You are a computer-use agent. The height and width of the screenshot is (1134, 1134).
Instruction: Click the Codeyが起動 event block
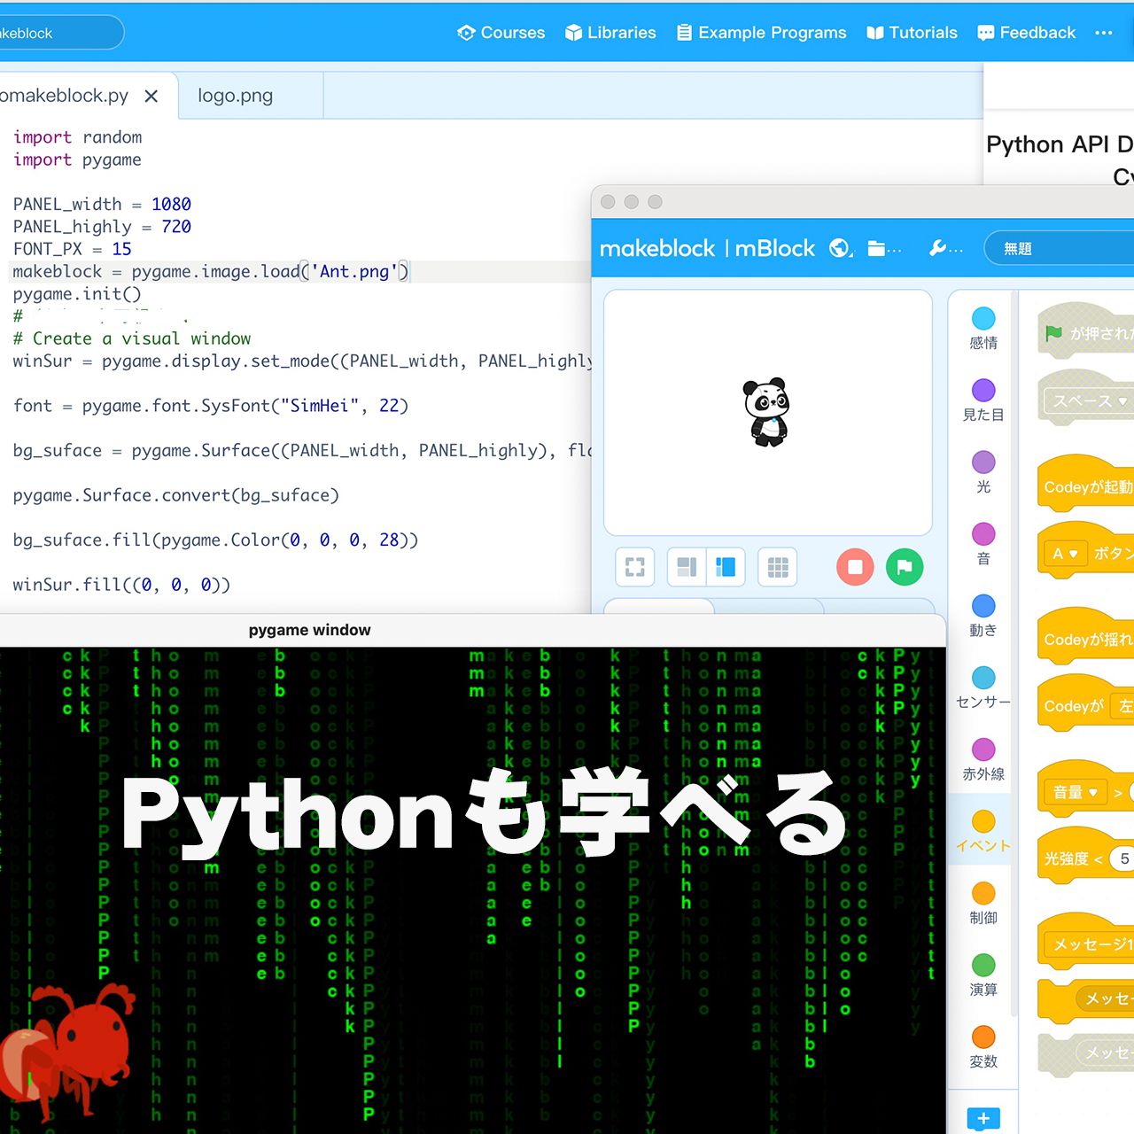coord(1086,485)
